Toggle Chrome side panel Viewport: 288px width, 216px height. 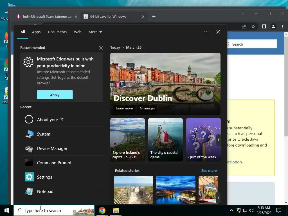click(264, 27)
